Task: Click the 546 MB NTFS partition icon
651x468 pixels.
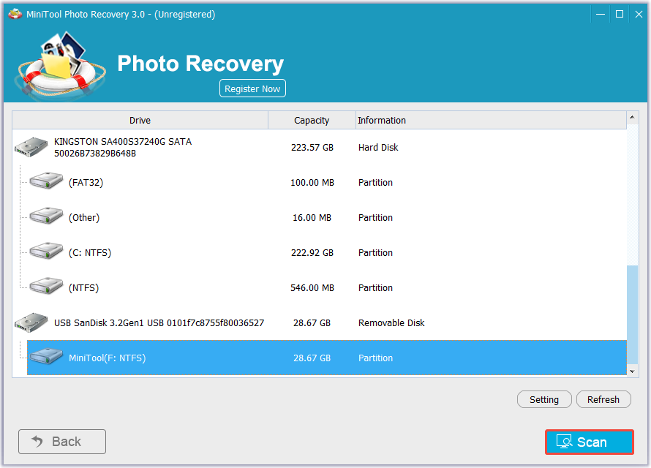Action: [x=45, y=287]
